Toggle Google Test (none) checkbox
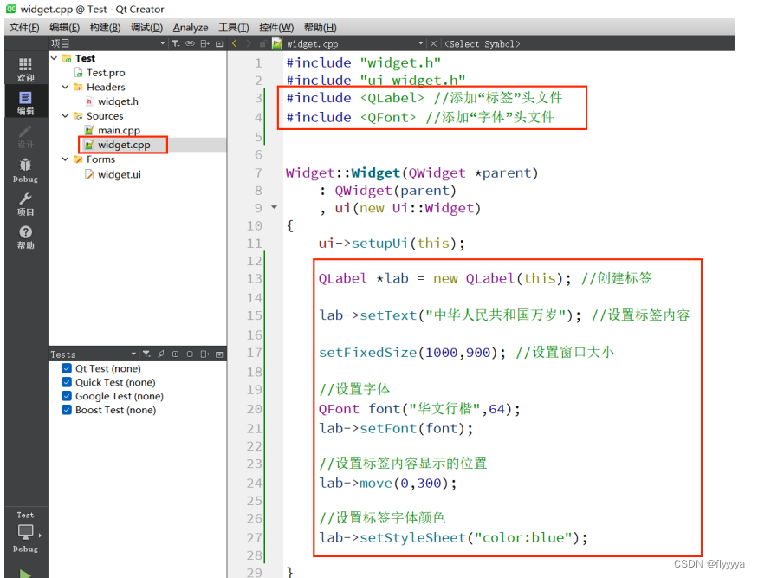The width and height of the screenshot is (758, 578). click(x=67, y=396)
